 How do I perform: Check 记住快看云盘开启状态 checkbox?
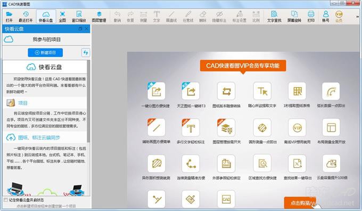[x=5, y=200]
